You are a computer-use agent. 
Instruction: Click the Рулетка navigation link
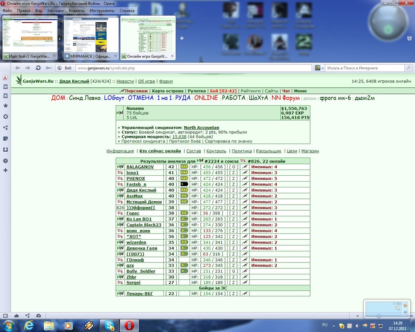tap(197, 91)
